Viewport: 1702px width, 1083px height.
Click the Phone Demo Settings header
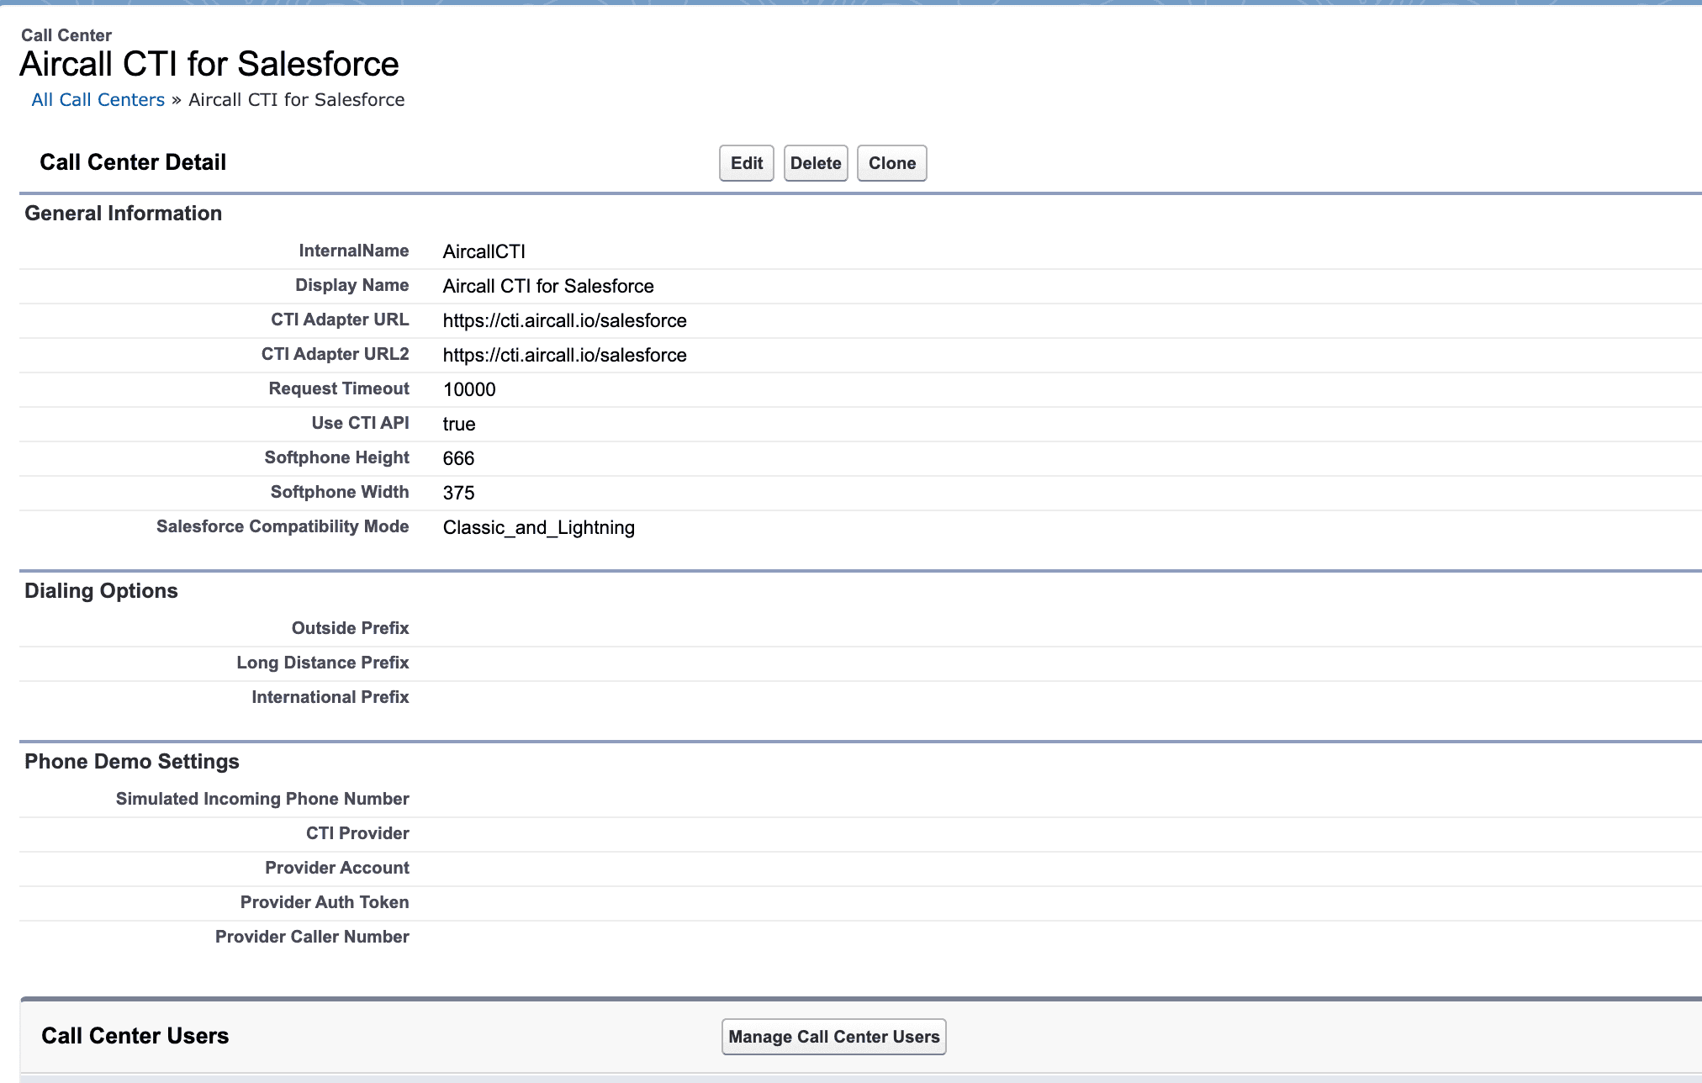[131, 762]
